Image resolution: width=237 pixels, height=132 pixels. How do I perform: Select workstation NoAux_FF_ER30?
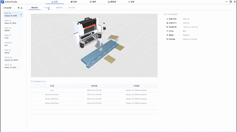pos(13,66)
